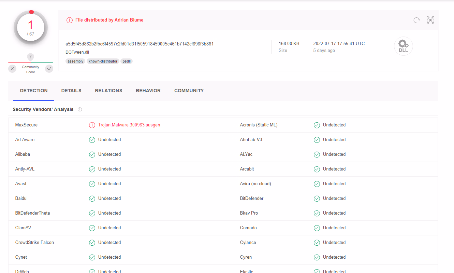Click the Avast vendor name
Image resolution: width=454 pixels, height=273 pixels.
click(x=21, y=184)
